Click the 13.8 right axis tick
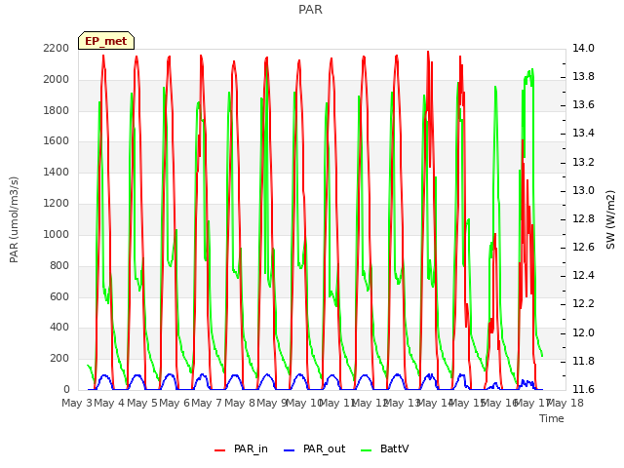 point(583,76)
